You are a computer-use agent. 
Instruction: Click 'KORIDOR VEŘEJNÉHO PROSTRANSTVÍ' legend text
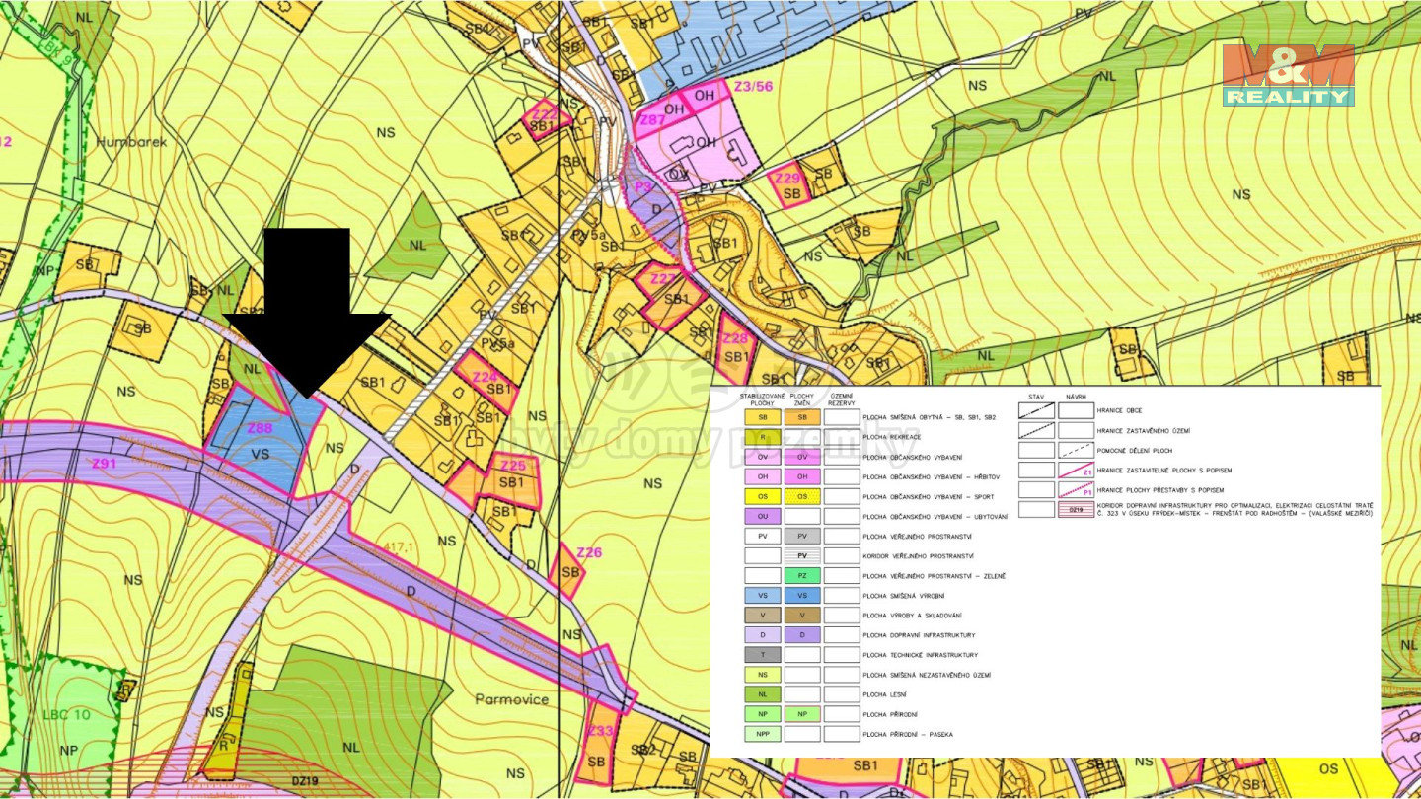(919, 555)
